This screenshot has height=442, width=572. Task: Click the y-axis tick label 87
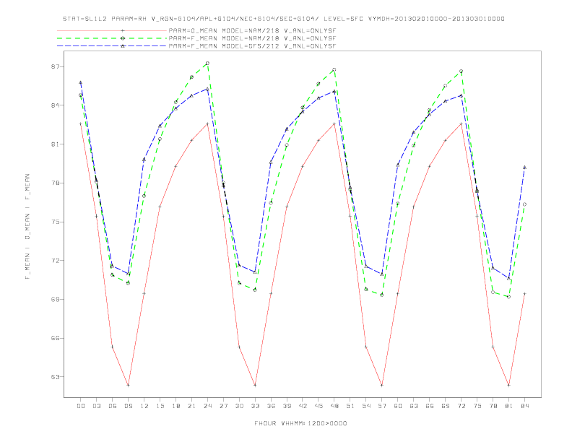coord(56,66)
